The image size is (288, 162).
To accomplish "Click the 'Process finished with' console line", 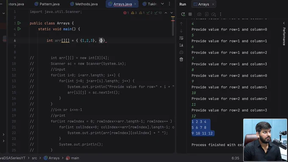I will tap(217, 145).
